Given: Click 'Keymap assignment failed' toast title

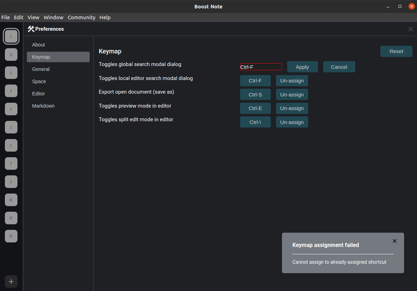Looking at the screenshot, I should [326, 245].
